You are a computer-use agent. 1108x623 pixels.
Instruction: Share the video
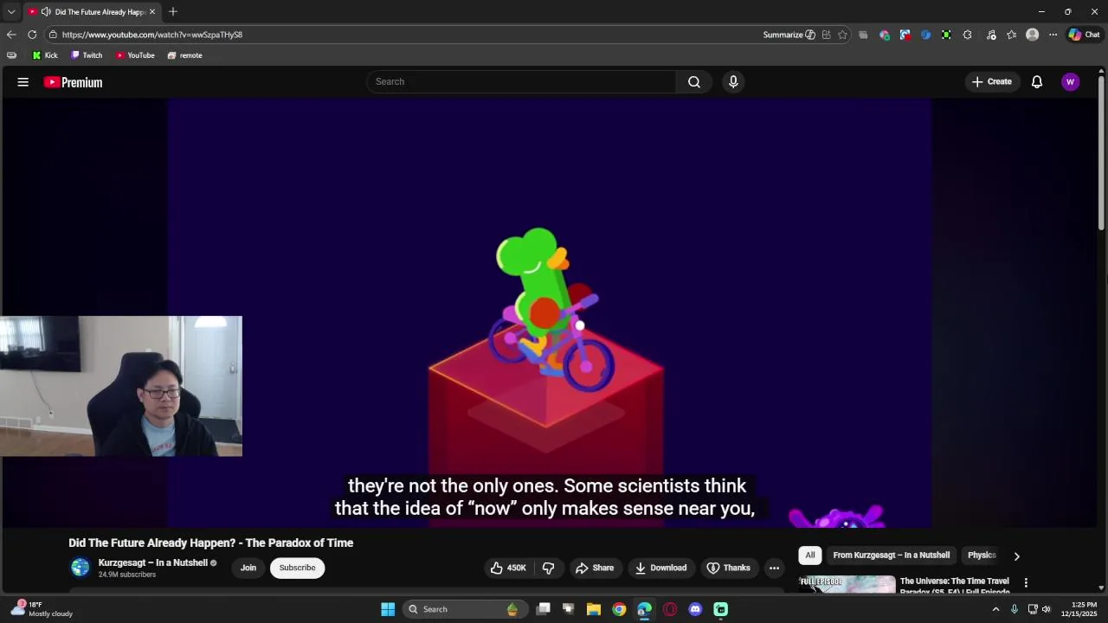(x=595, y=568)
